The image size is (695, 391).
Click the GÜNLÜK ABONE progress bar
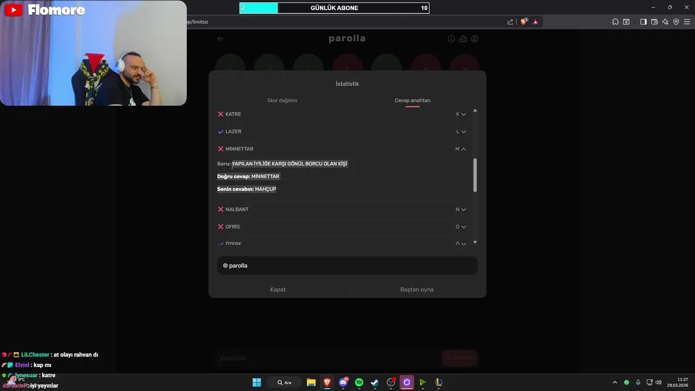point(334,8)
